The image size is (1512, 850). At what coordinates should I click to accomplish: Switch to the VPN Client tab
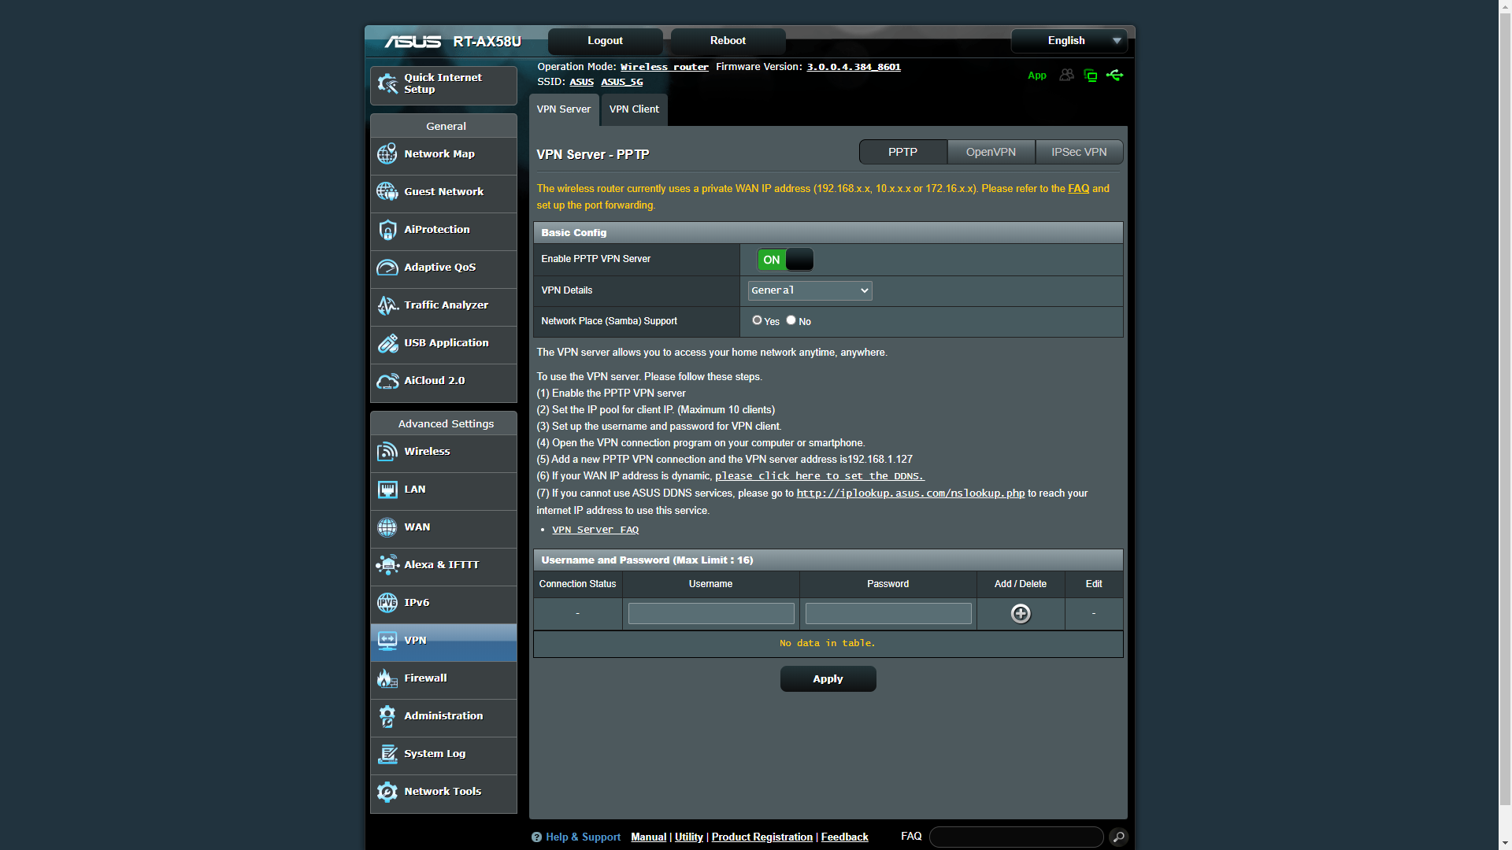(634, 109)
